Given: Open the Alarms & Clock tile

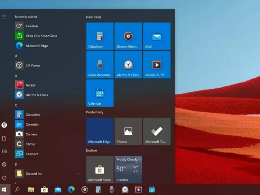Looking at the screenshot, I should 128,65.
